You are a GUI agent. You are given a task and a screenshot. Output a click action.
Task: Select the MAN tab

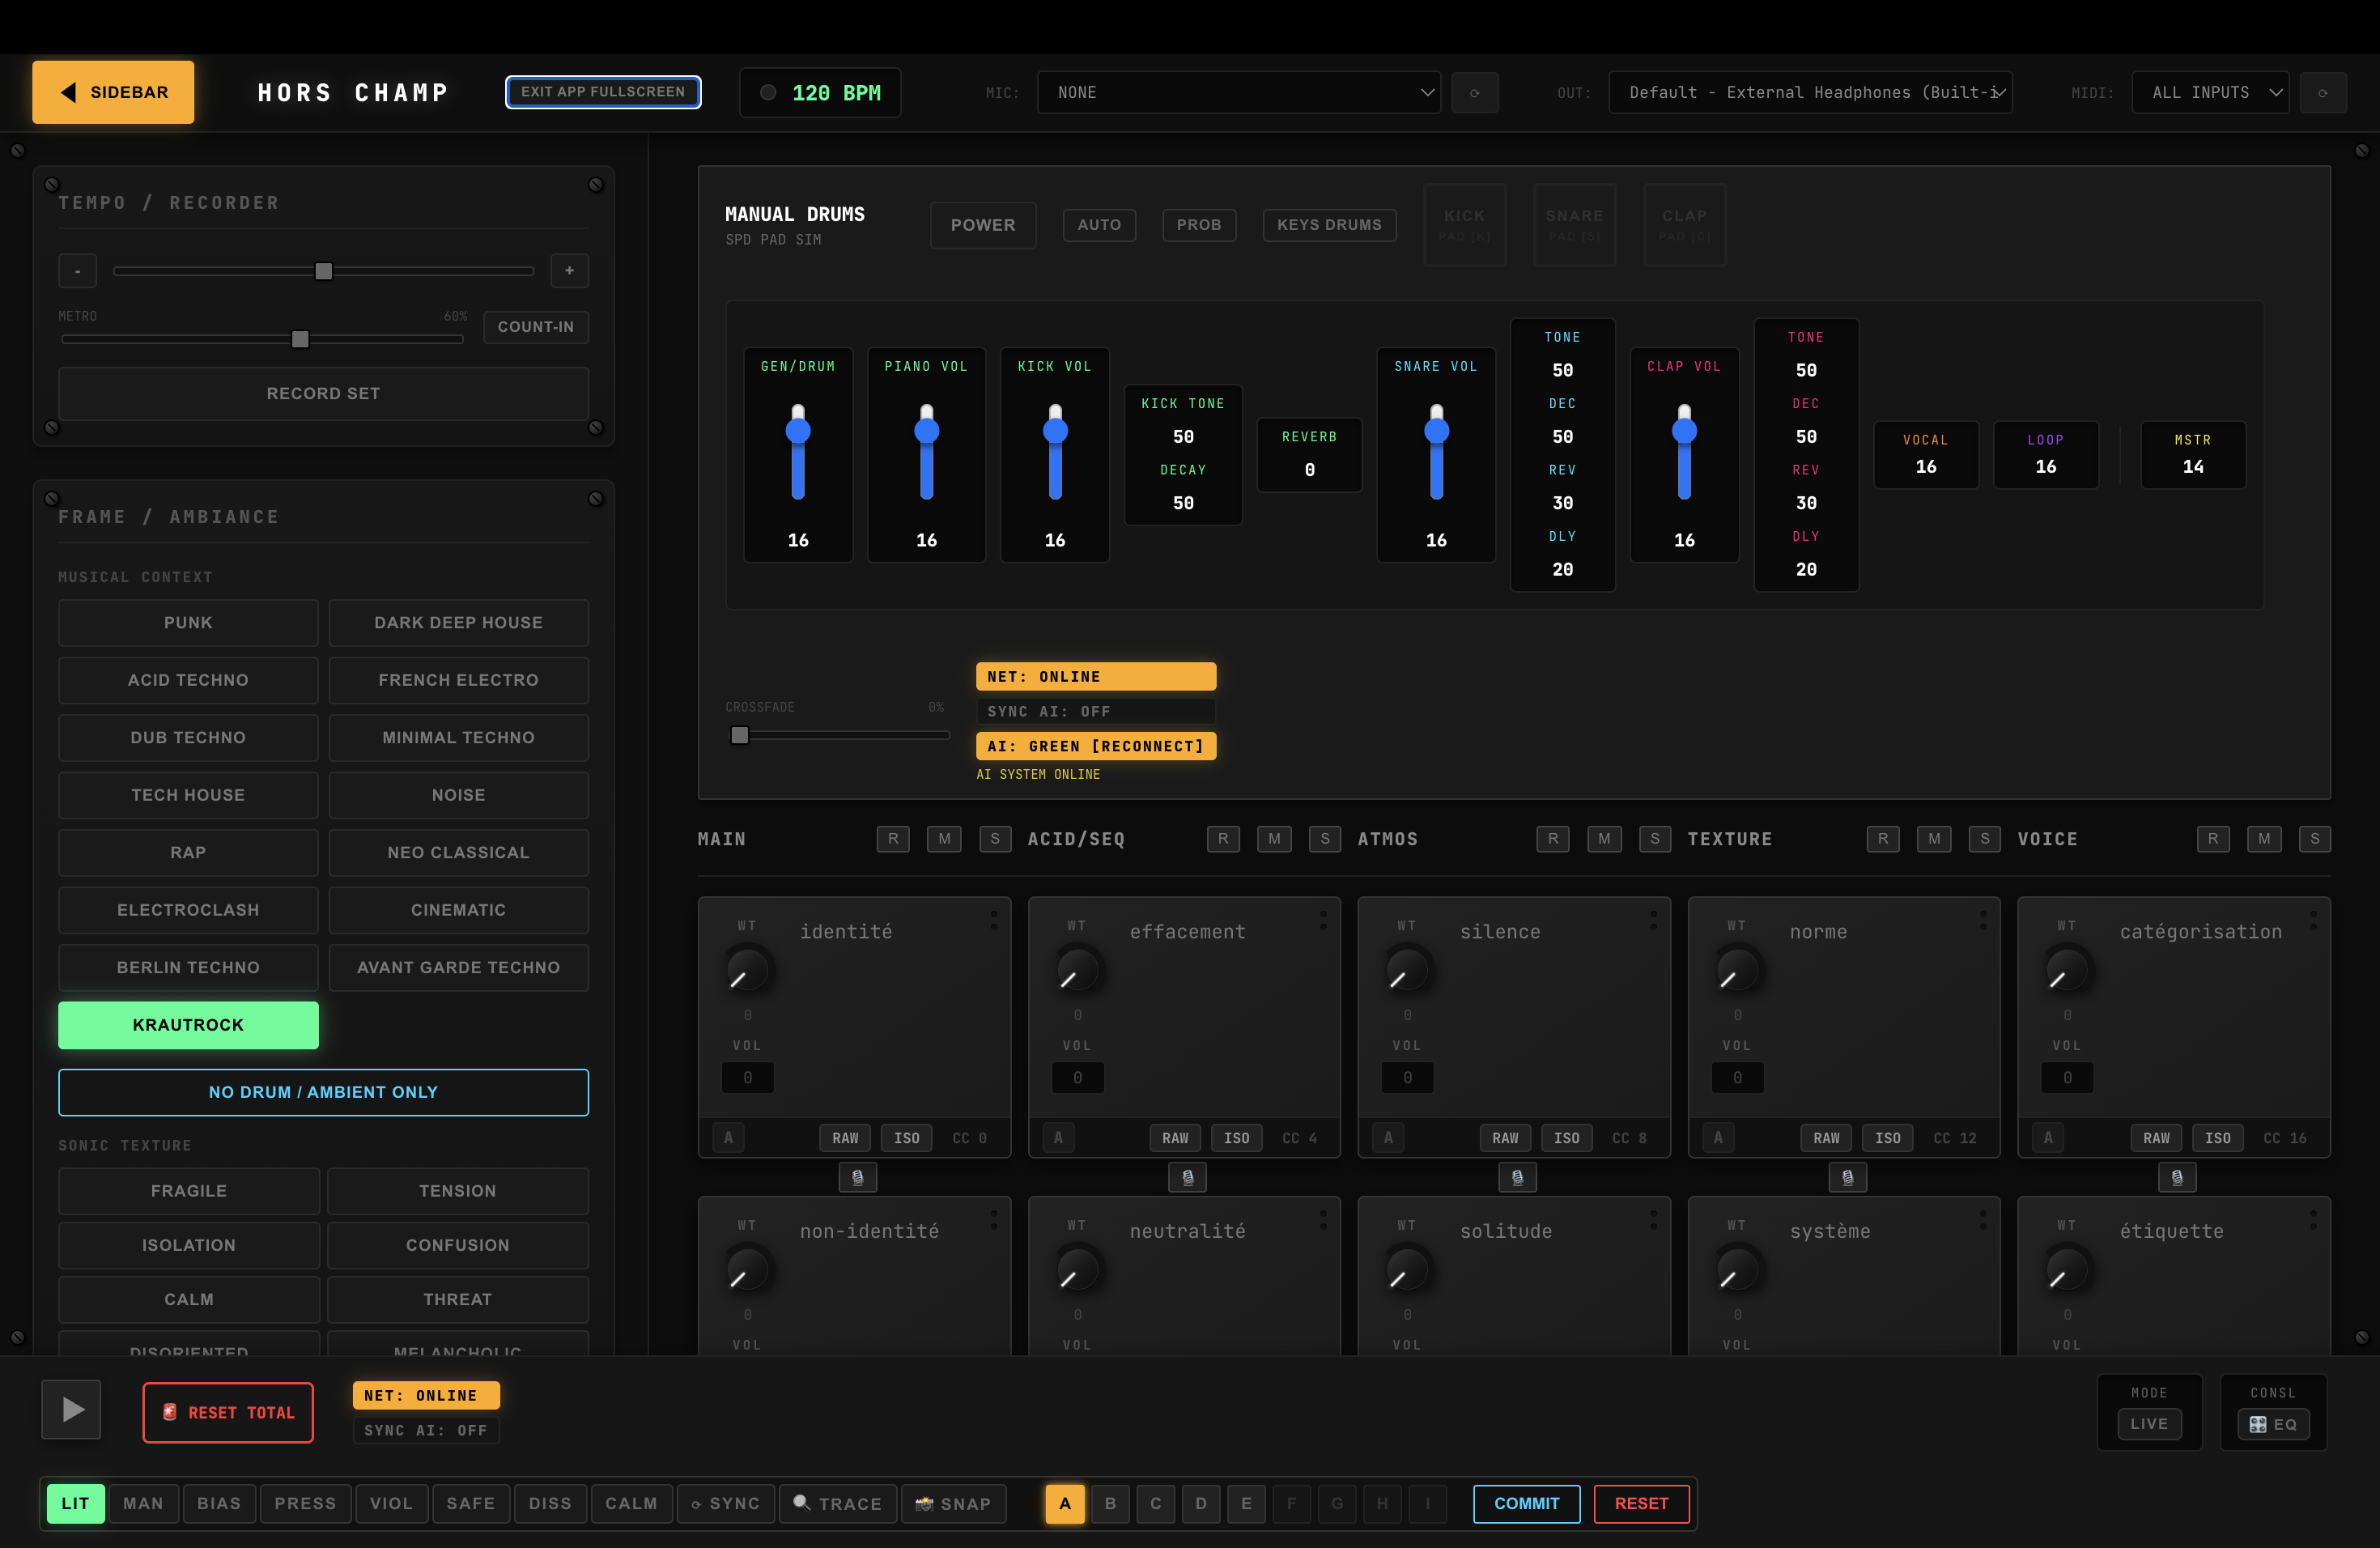pyautogui.click(x=143, y=1503)
